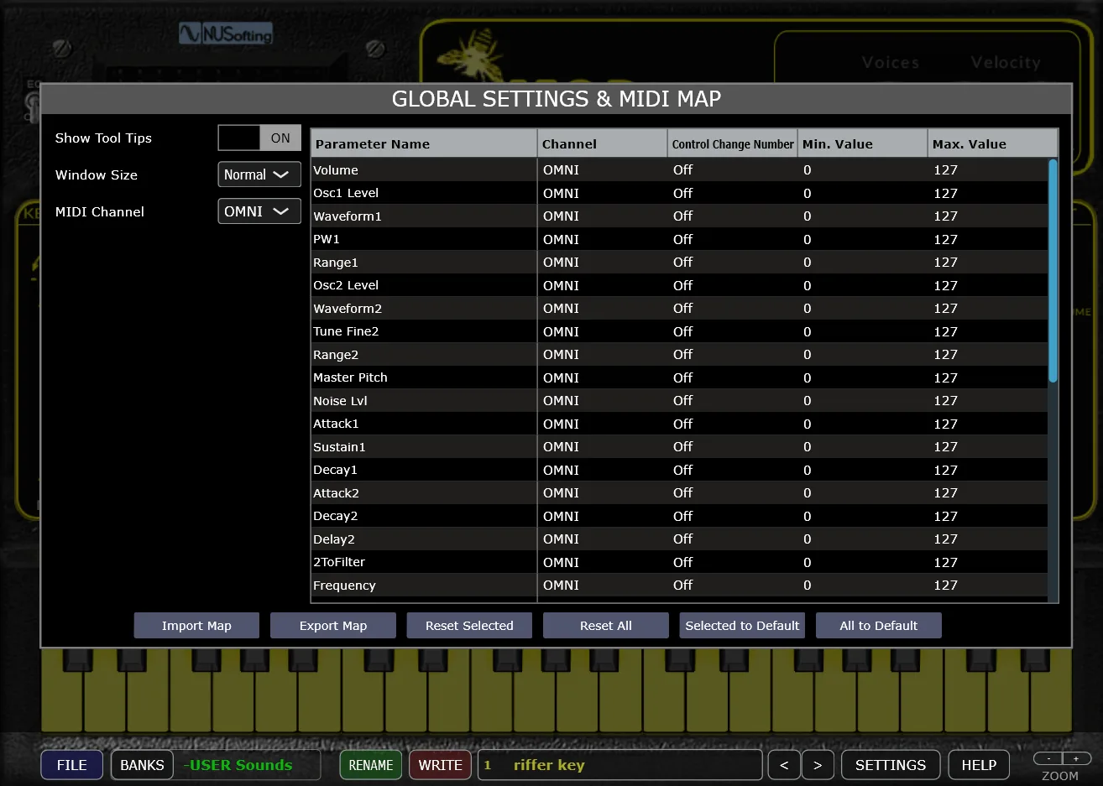The image size is (1103, 786).
Task: Click the Reset All button
Action: [x=606, y=626]
